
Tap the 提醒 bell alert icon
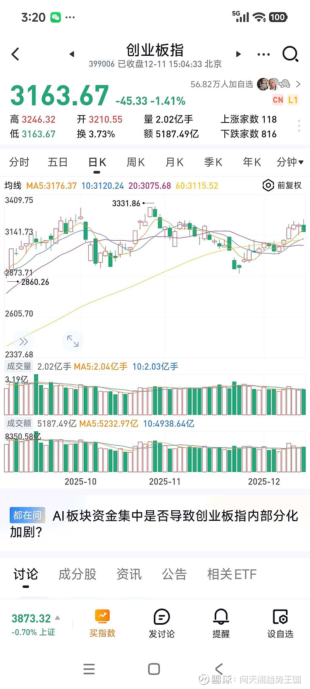pyautogui.click(x=221, y=624)
